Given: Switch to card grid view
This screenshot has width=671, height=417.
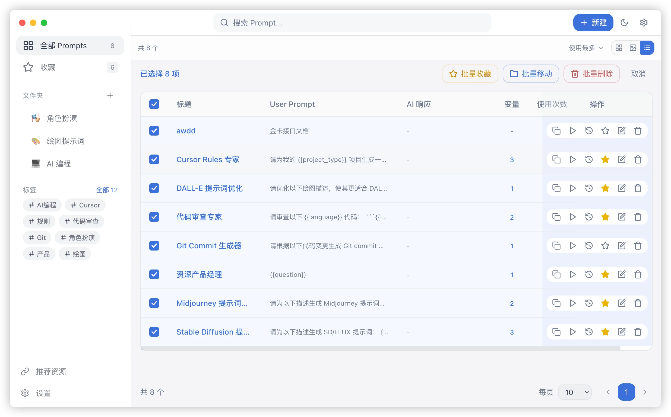Looking at the screenshot, I should [x=619, y=48].
